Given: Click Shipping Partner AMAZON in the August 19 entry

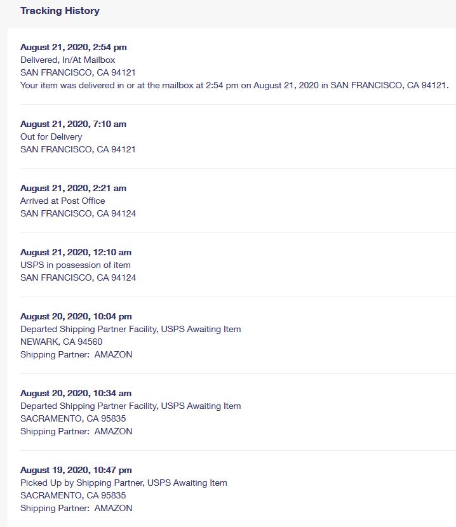Looking at the screenshot, I should [76, 508].
